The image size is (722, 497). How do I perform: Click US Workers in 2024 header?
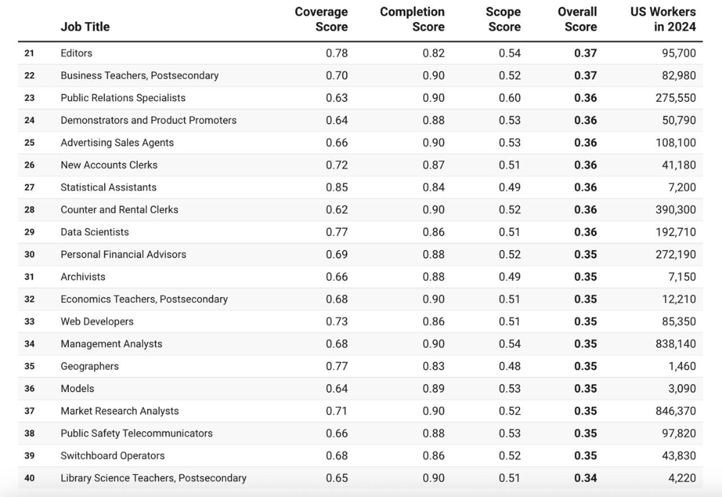pos(663,19)
